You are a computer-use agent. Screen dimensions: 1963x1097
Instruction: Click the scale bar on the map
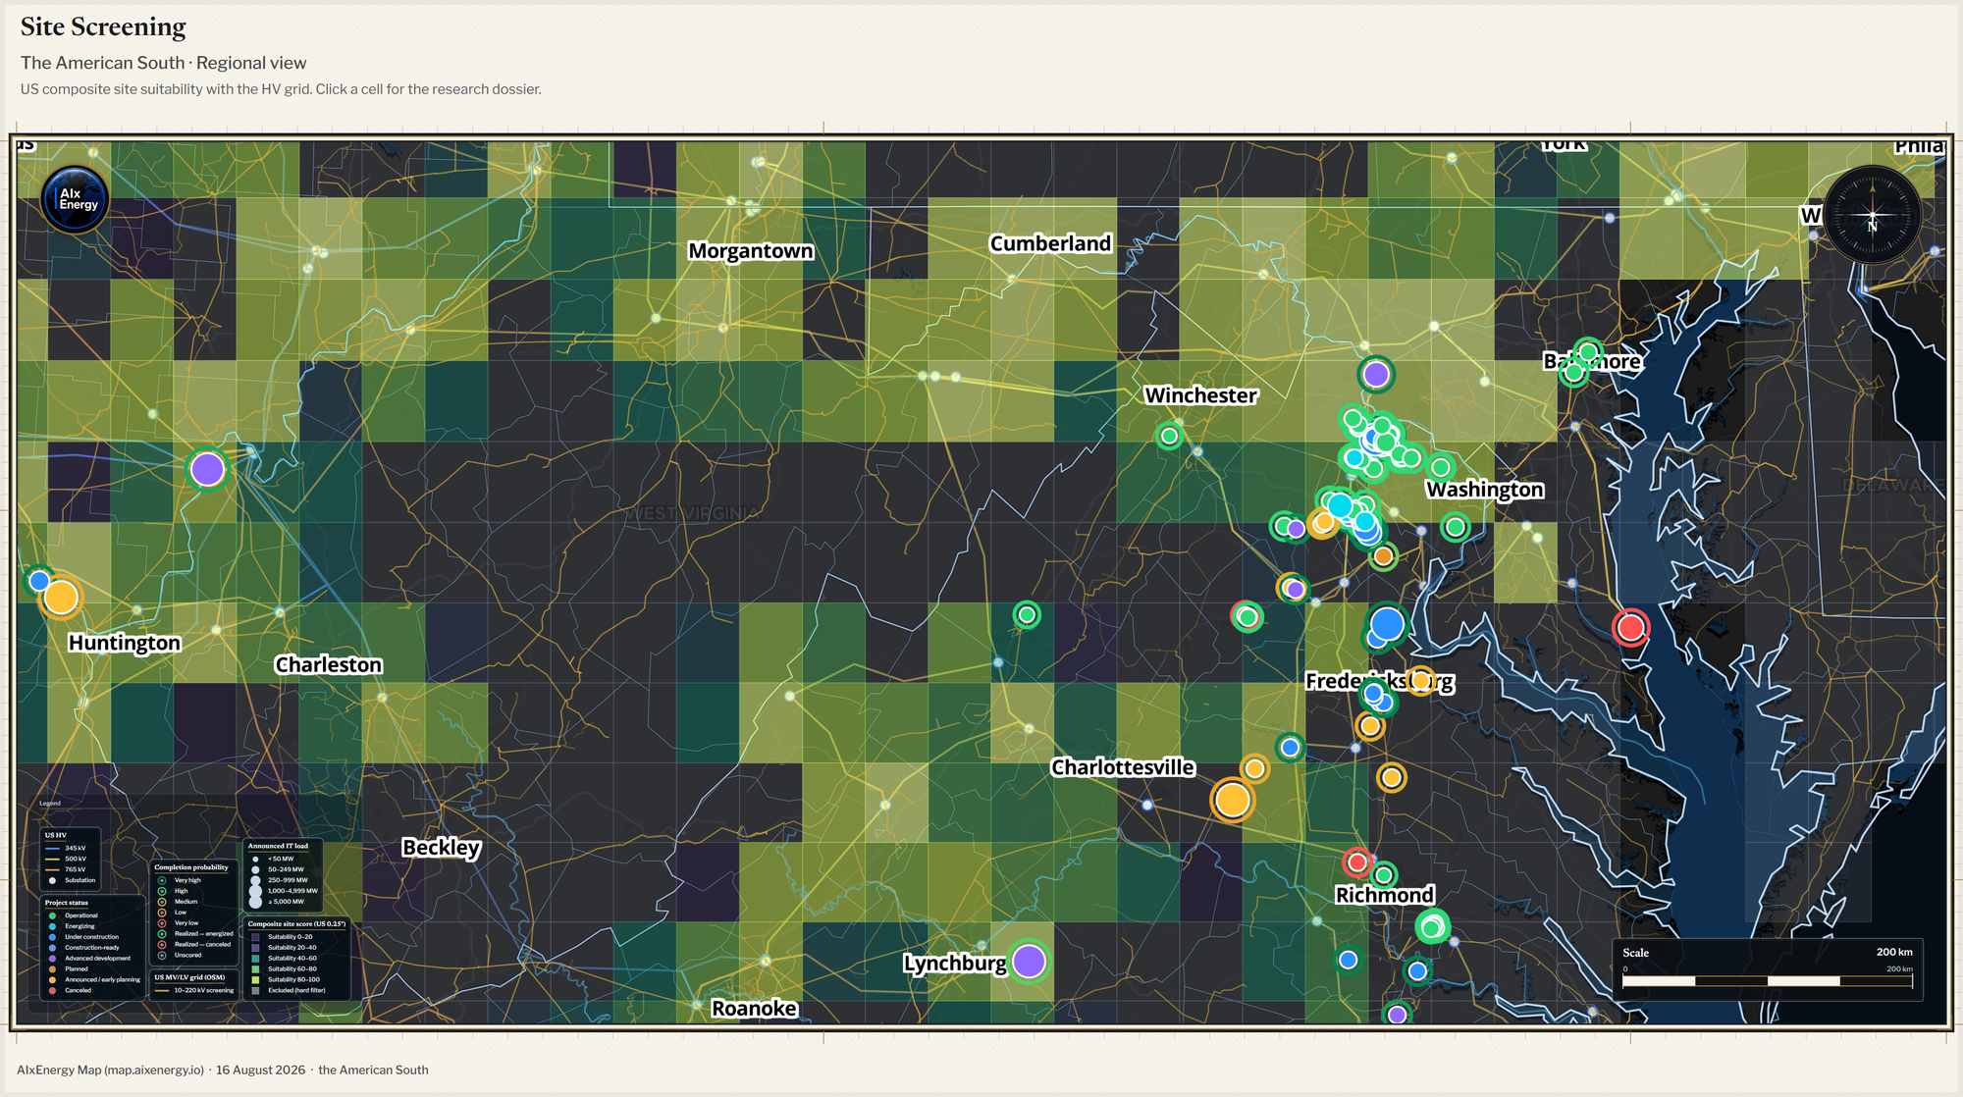tap(1767, 980)
